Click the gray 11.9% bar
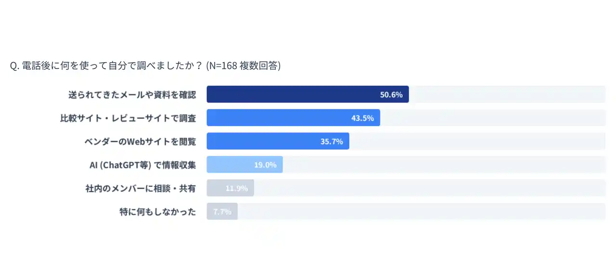 [x=216, y=188]
